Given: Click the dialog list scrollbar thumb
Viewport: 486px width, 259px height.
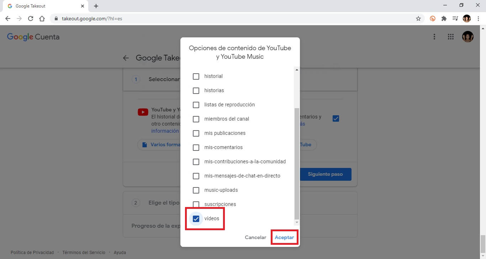Looking at the screenshot, I should point(297,164).
